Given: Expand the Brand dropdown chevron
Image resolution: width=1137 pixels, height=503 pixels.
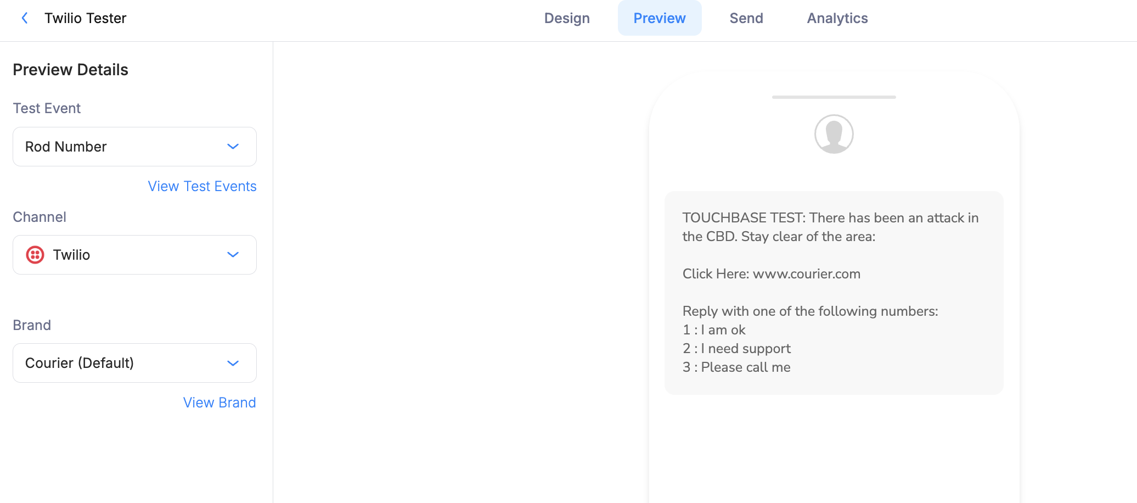Looking at the screenshot, I should (x=233, y=363).
